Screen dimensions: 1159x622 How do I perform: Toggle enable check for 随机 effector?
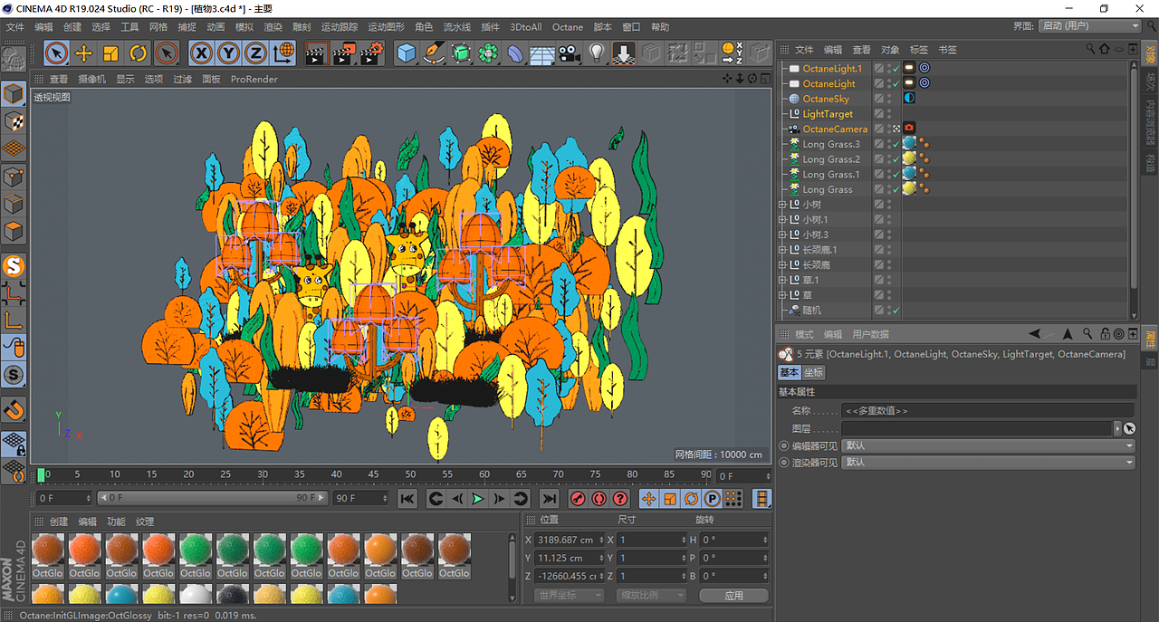(896, 311)
